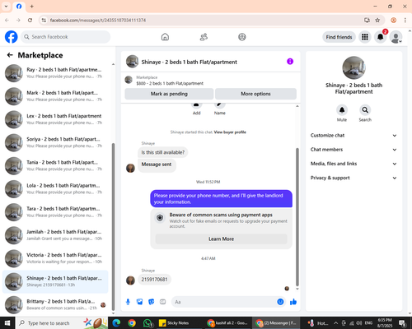Open conversation information purple icon
The height and width of the screenshot is (329, 412).
[290, 62]
